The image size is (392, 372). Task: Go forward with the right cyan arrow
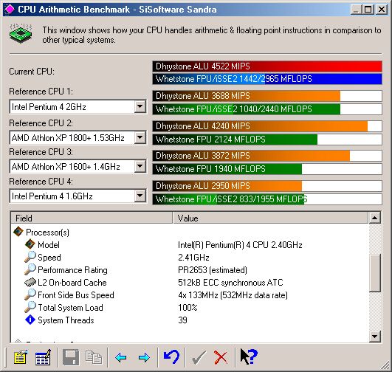(x=144, y=357)
